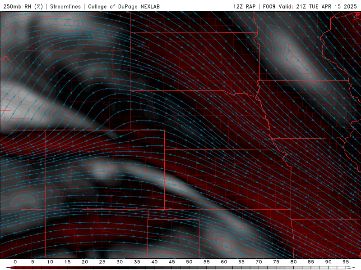Click the 'Streamlines' label in the header
Image resolution: width=361 pixels, height=270 pixels.
click(65, 6)
